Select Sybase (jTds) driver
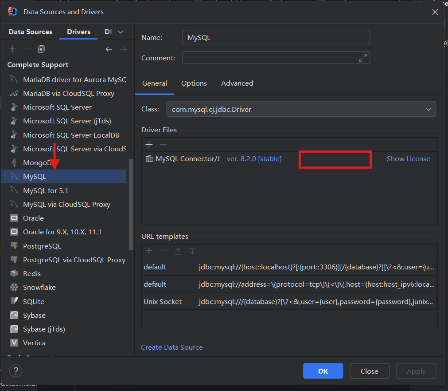This screenshot has width=448, height=391. [x=64, y=329]
